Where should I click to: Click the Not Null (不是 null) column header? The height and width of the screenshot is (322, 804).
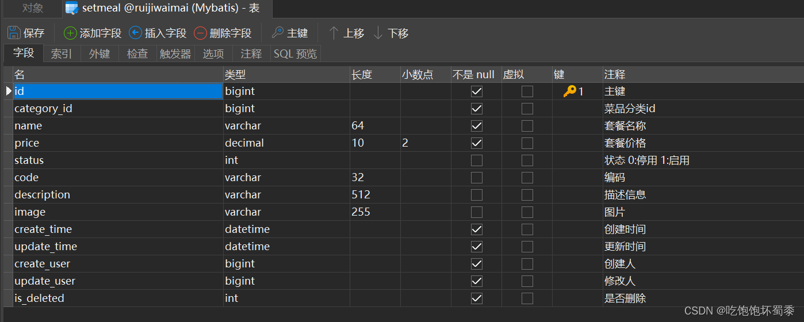click(x=476, y=74)
